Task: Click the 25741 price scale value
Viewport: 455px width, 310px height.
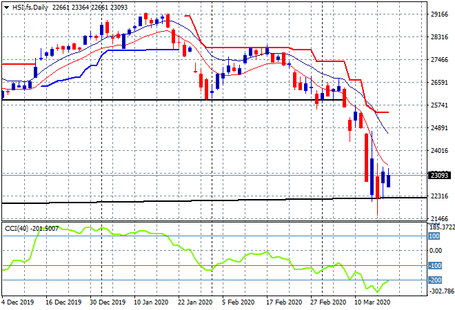Action: tap(439, 105)
